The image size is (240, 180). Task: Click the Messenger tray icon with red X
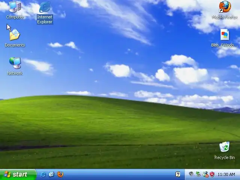pyautogui.click(x=205, y=174)
